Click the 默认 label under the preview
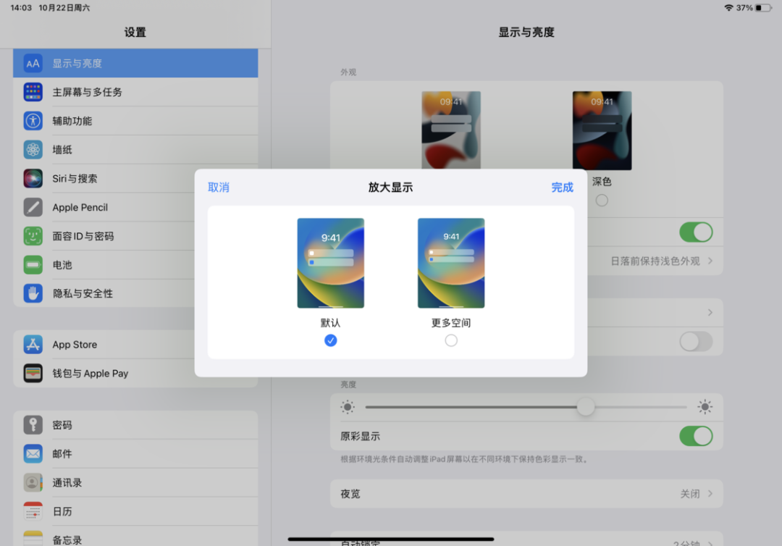This screenshot has height=546, width=782. pyautogui.click(x=331, y=323)
